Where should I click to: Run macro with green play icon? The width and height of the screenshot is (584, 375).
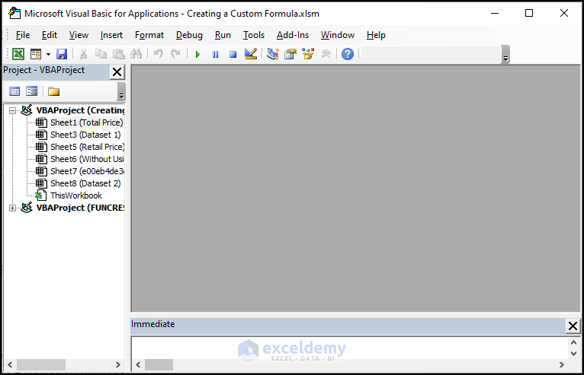click(197, 55)
